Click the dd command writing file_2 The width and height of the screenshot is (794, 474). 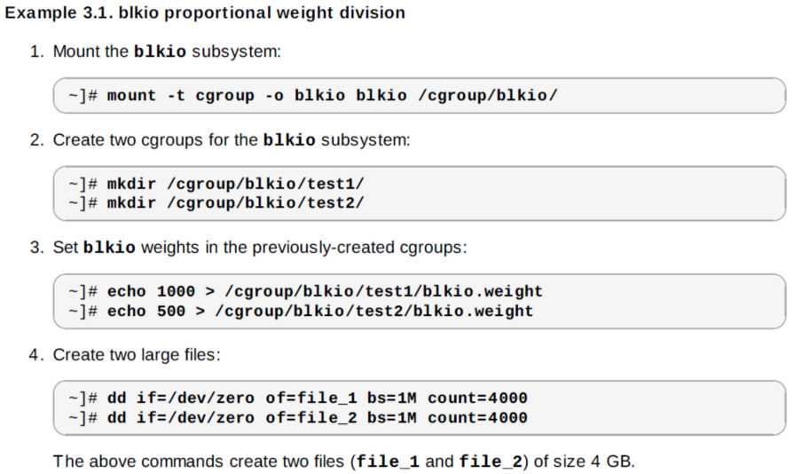coord(317,417)
